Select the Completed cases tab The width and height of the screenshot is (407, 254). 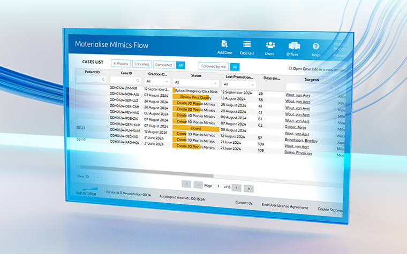click(163, 65)
